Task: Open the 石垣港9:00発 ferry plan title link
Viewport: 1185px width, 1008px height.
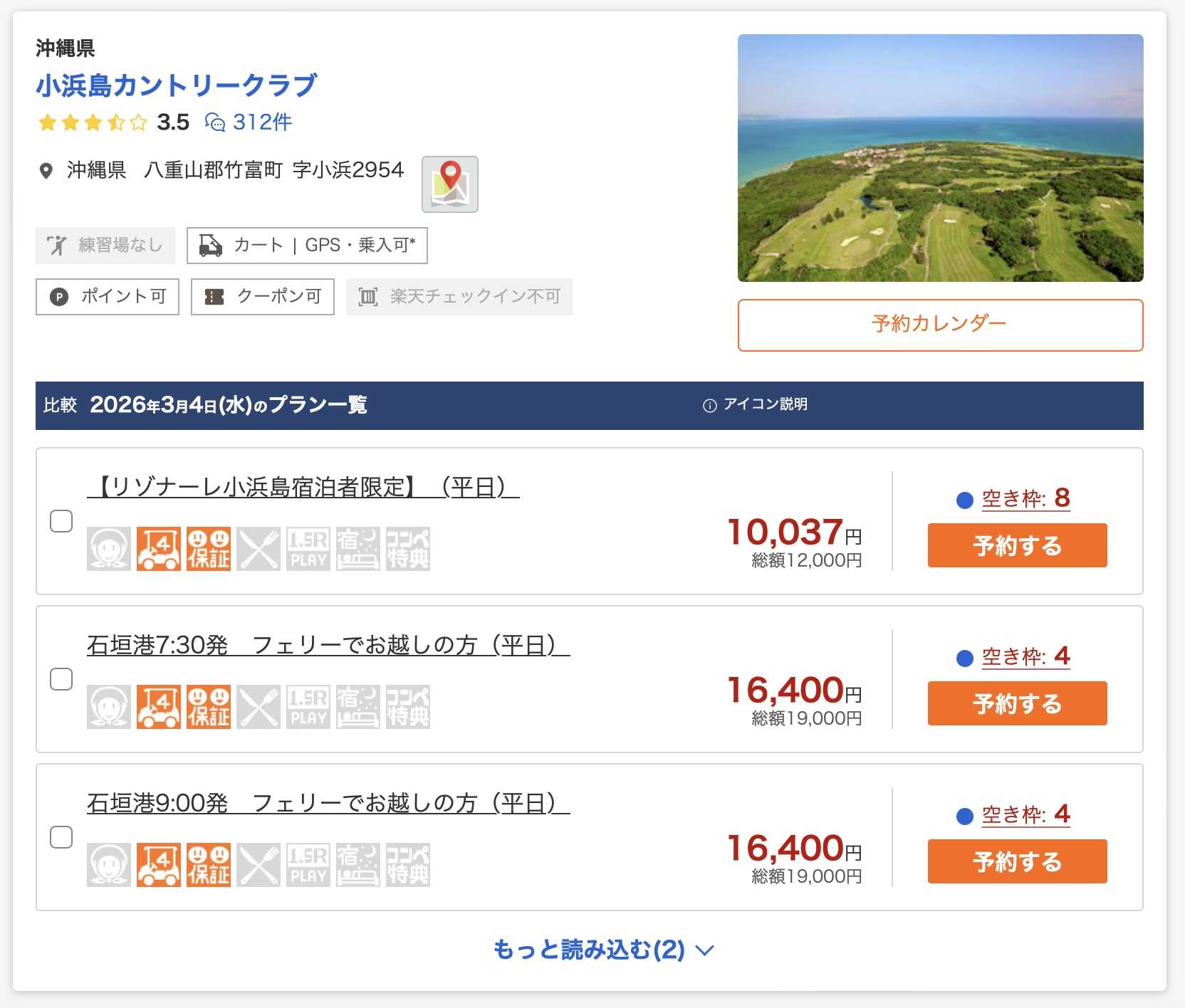Action: [328, 803]
